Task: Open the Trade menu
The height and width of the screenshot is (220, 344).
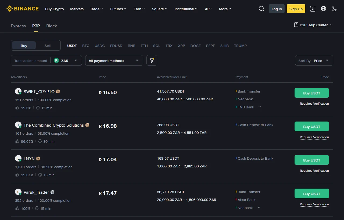Action: [x=96, y=9]
